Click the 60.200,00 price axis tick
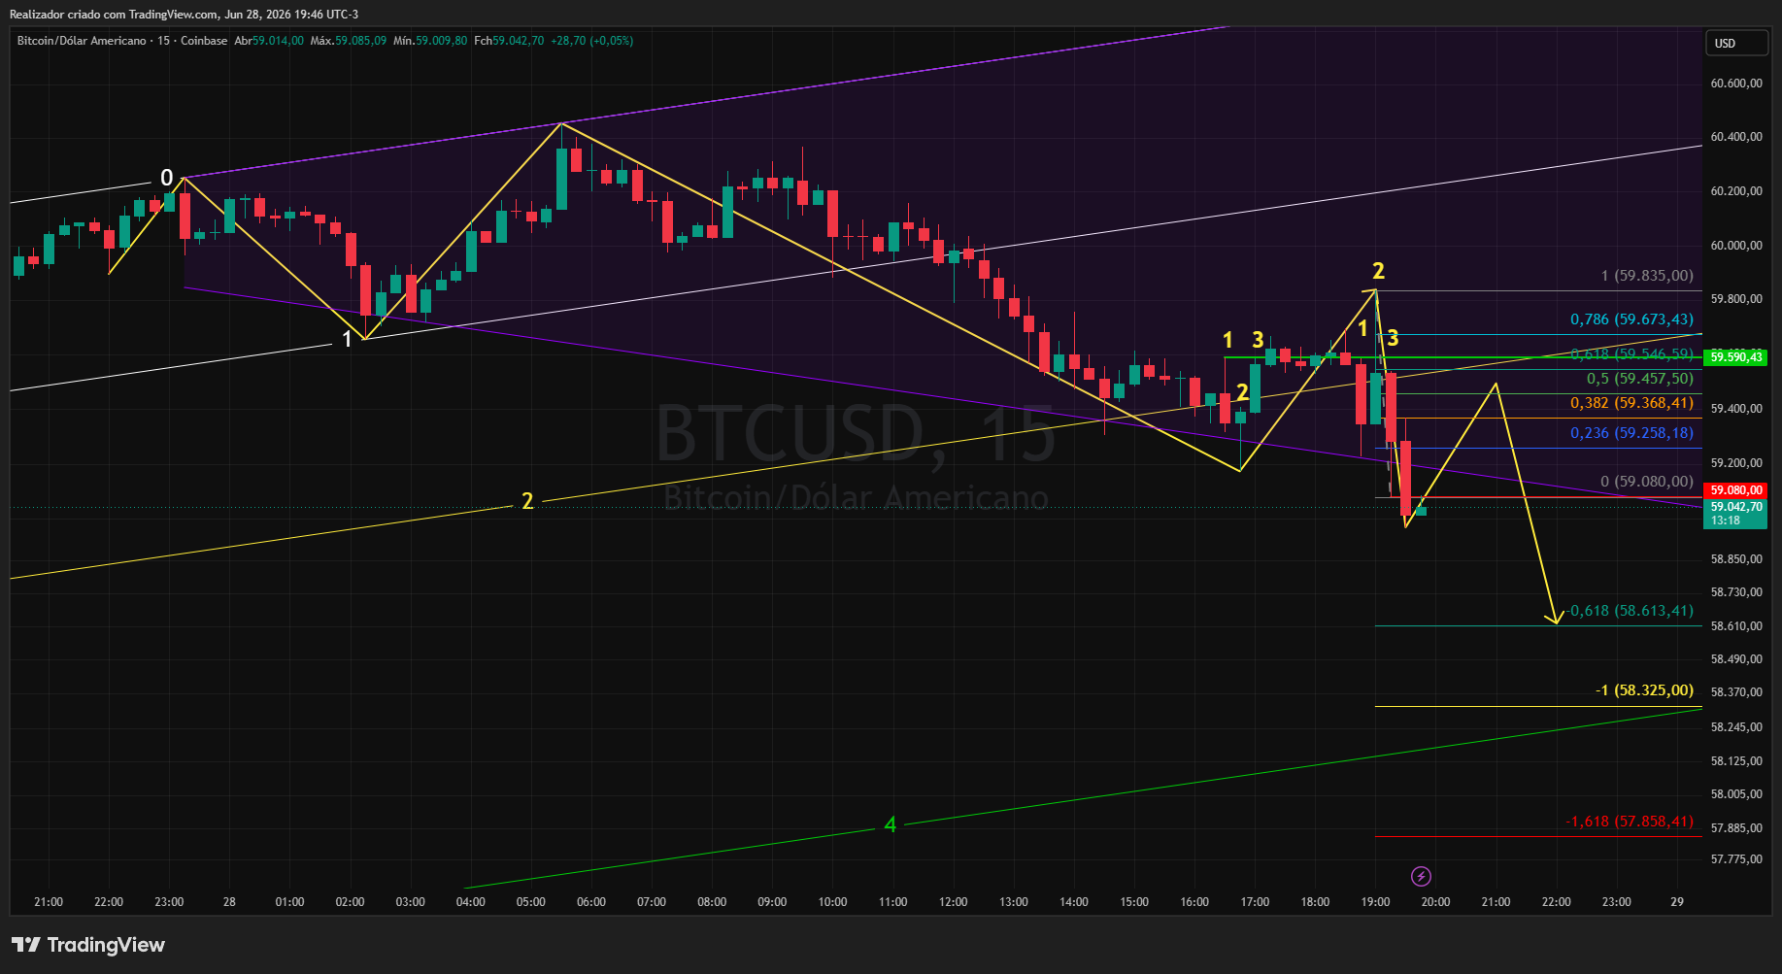 click(1736, 191)
